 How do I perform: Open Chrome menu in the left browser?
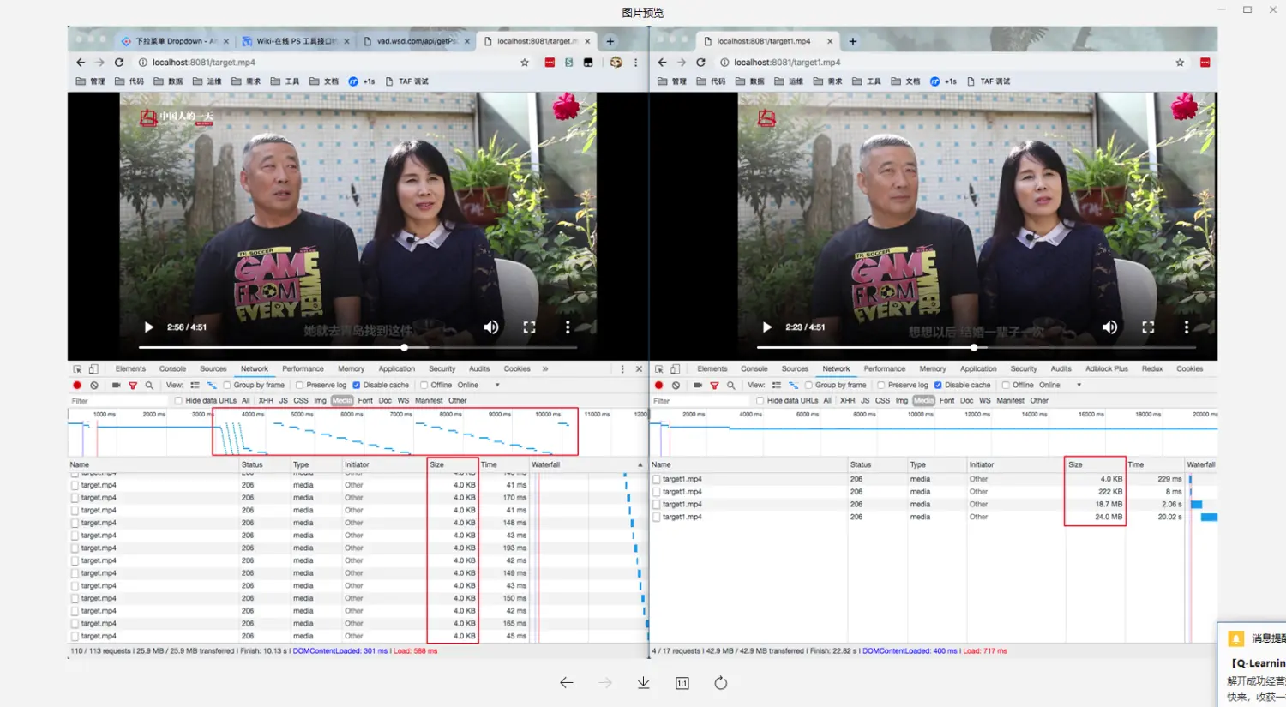point(635,63)
